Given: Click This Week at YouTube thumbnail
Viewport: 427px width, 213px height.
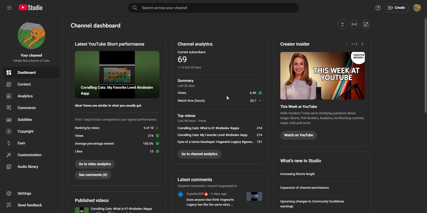Looking at the screenshot, I should click(x=322, y=76).
